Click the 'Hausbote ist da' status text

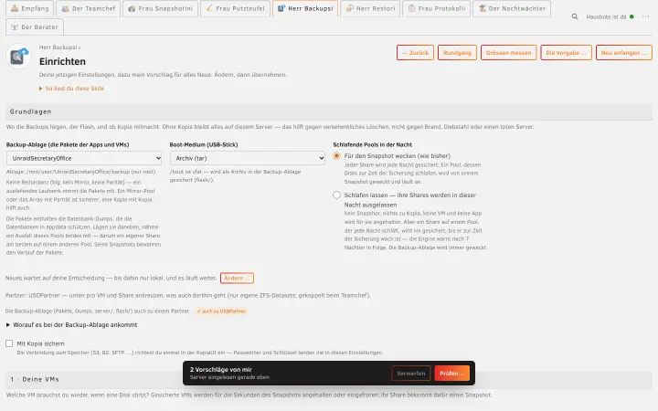click(x=606, y=16)
